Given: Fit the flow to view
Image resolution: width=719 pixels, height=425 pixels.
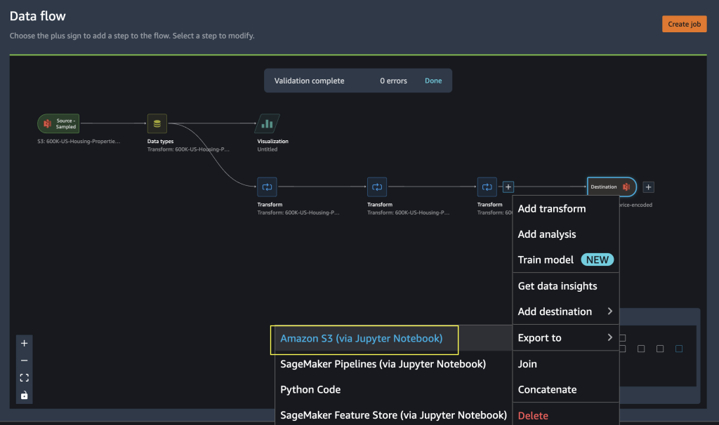Looking at the screenshot, I should [x=25, y=378].
